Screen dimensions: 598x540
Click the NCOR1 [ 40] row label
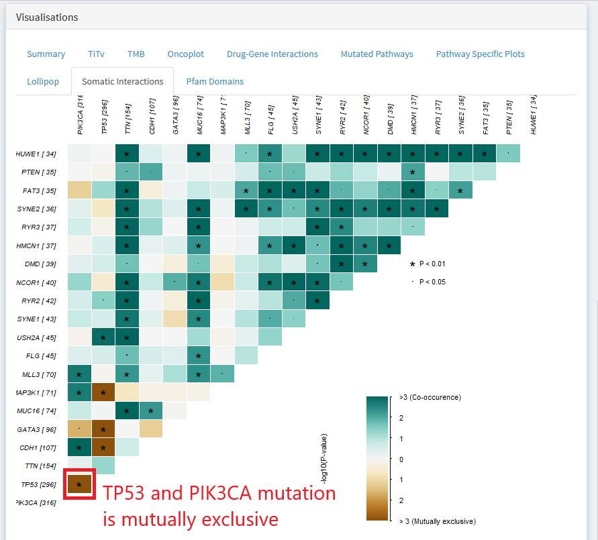point(36,283)
